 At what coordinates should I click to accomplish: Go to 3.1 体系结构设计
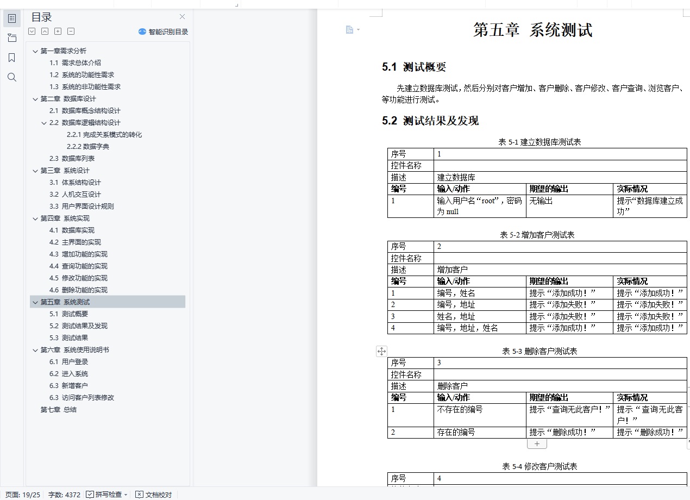[75, 183]
